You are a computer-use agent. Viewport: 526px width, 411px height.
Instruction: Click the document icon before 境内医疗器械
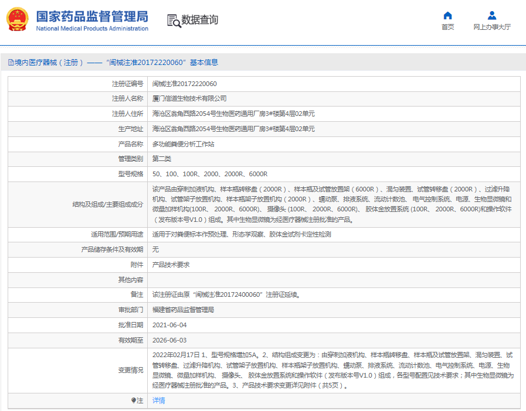(11, 62)
